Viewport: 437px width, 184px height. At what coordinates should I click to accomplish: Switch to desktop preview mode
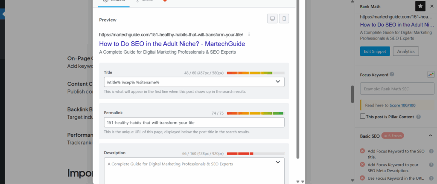point(272,19)
